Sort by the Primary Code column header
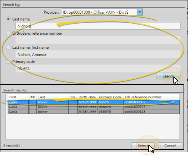The width and height of the screenshot is (188, 163). point(110,97)
